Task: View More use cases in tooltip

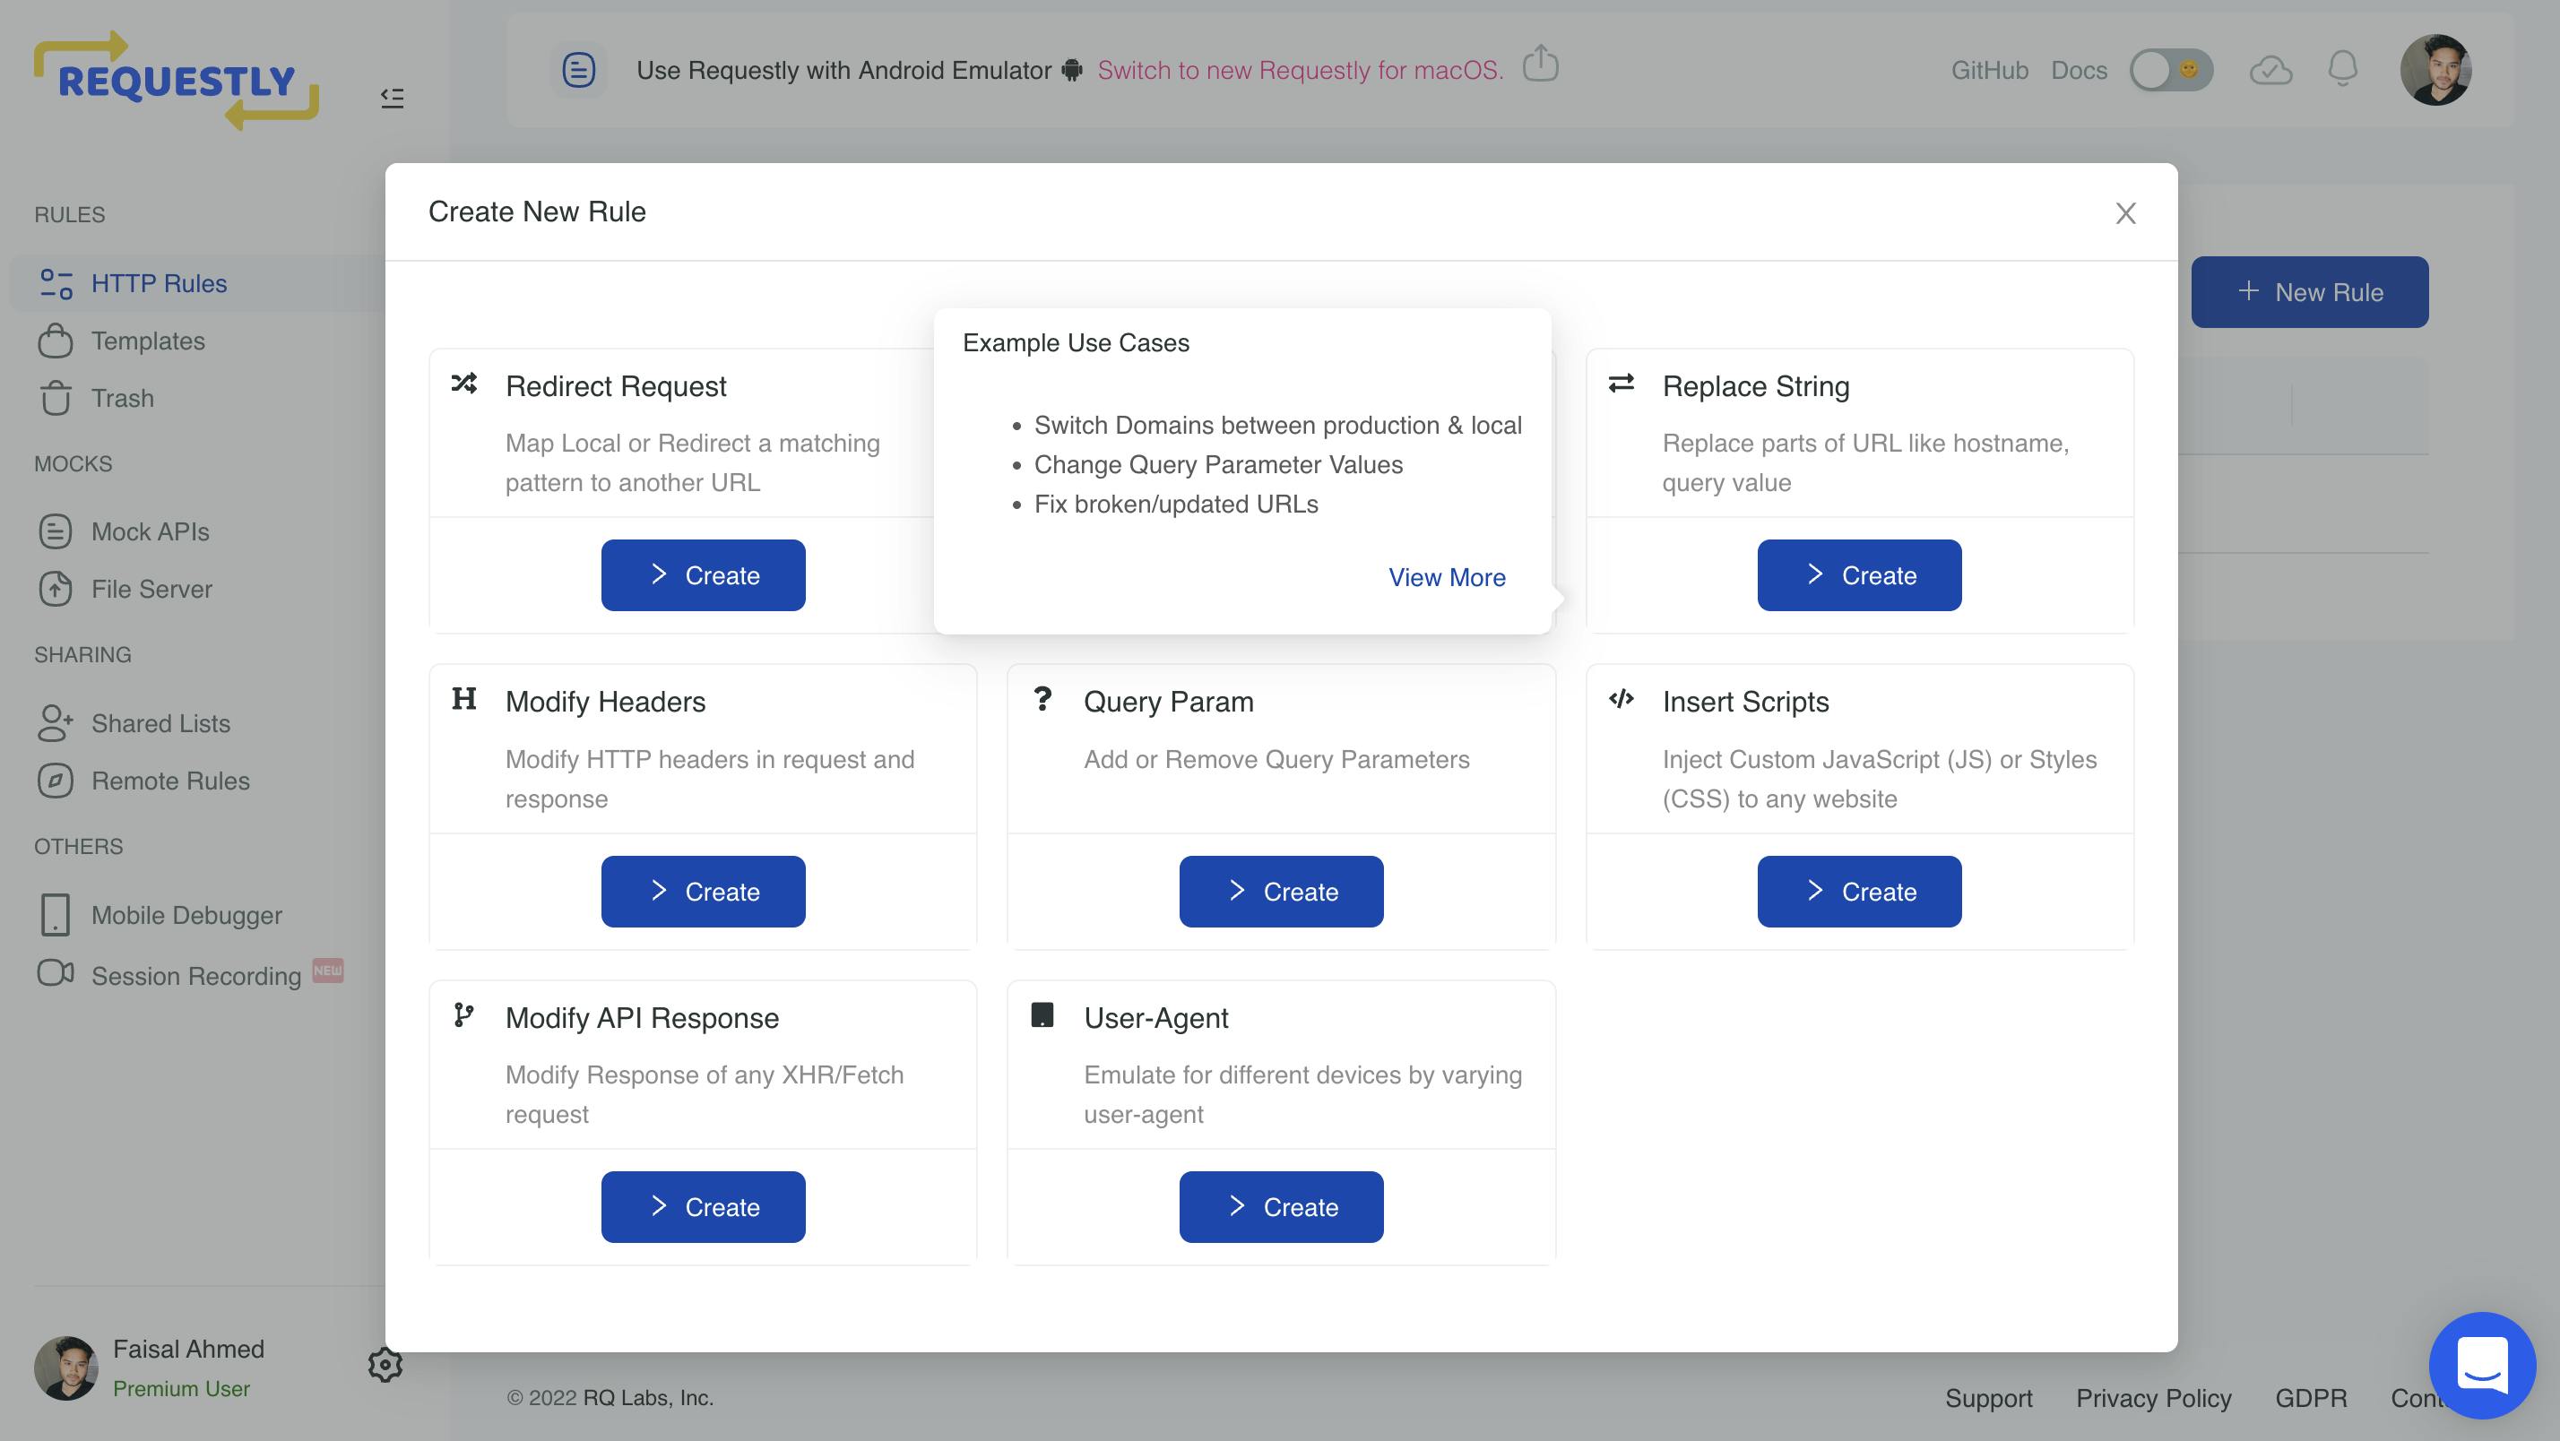Action: (1447, 576)
